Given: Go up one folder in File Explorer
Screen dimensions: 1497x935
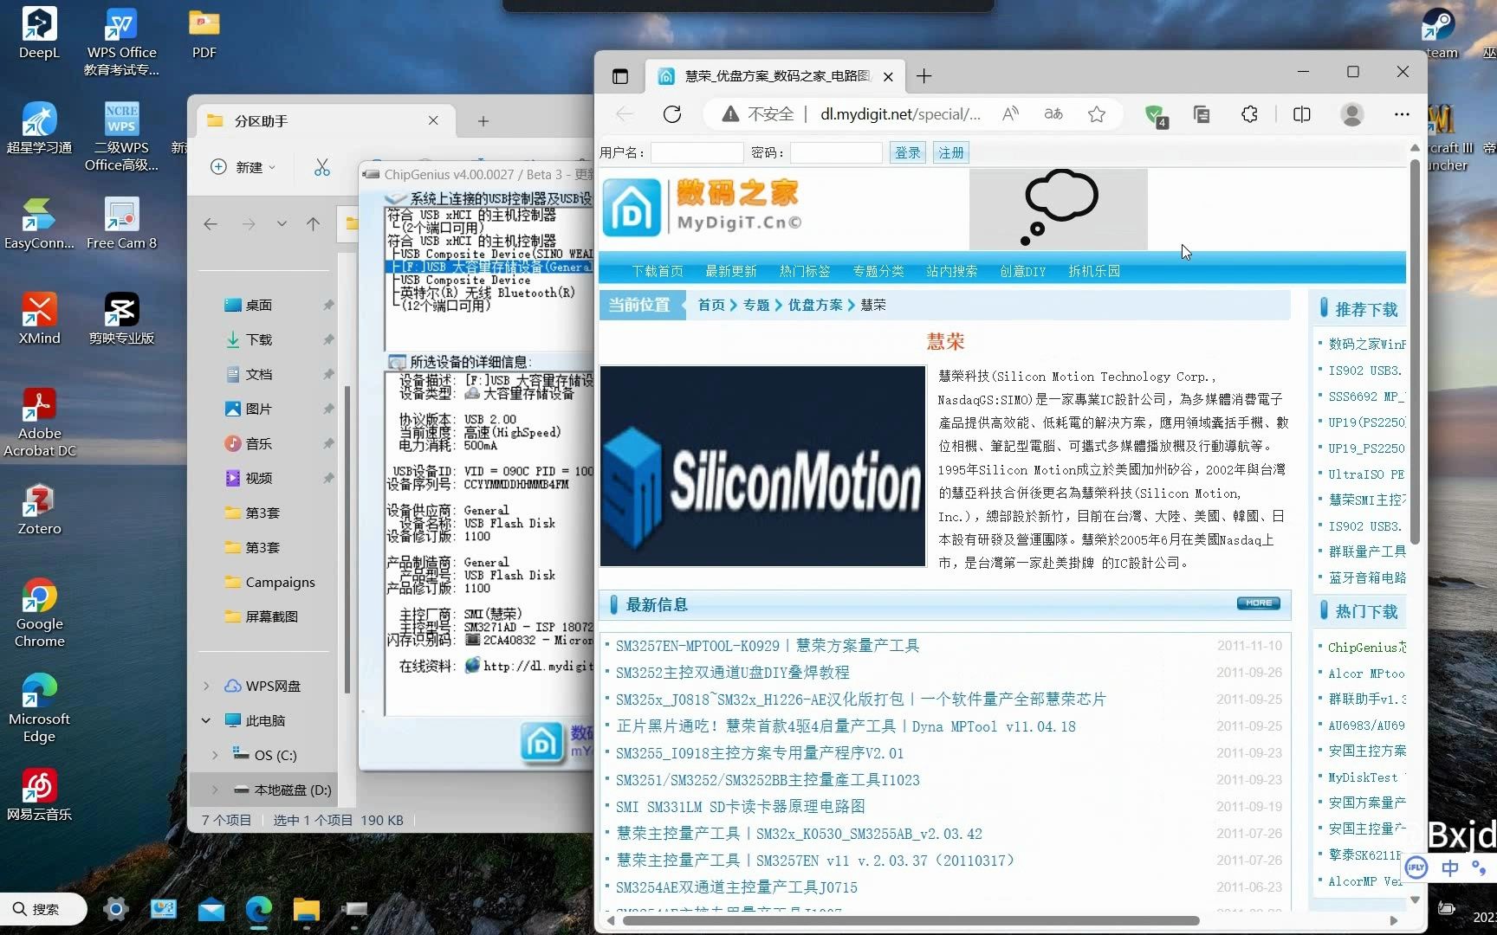Looking at the screenshot, I should [x=313, y=224].
